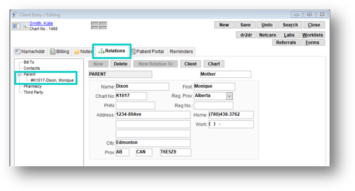Viewport: 355px width, 191px height.
Task: Open the Smith, Kate client link
Action: pos(41,23)
